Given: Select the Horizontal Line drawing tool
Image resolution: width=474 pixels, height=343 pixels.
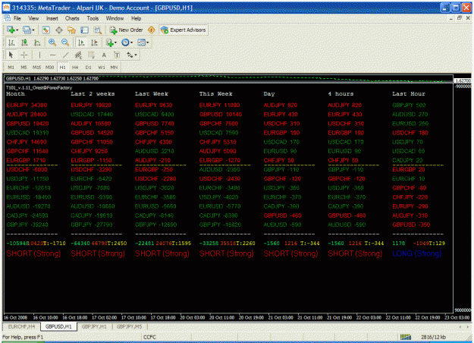Looking at the screenshot, I should tap(52, 55).
